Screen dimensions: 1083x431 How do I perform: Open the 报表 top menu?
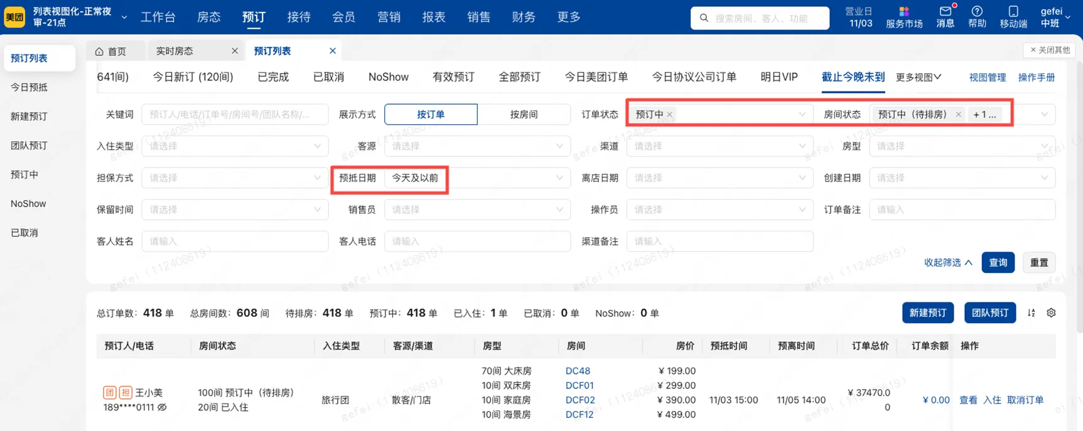pyautogui.click(x=434, y=17)
